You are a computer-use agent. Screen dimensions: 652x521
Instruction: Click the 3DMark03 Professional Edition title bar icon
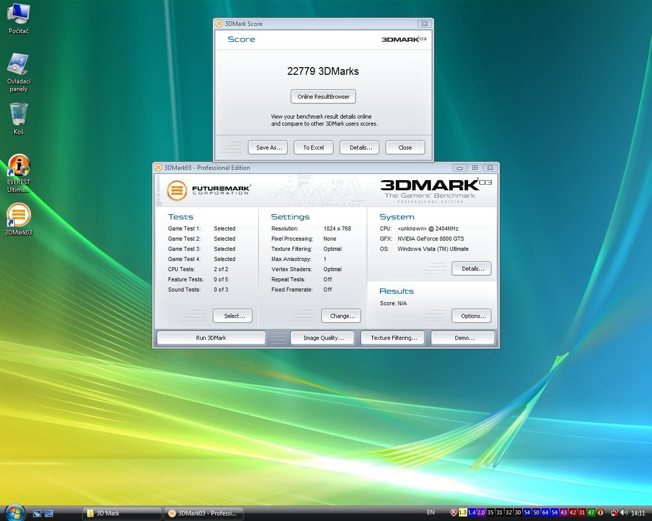[x=158, y=167]
